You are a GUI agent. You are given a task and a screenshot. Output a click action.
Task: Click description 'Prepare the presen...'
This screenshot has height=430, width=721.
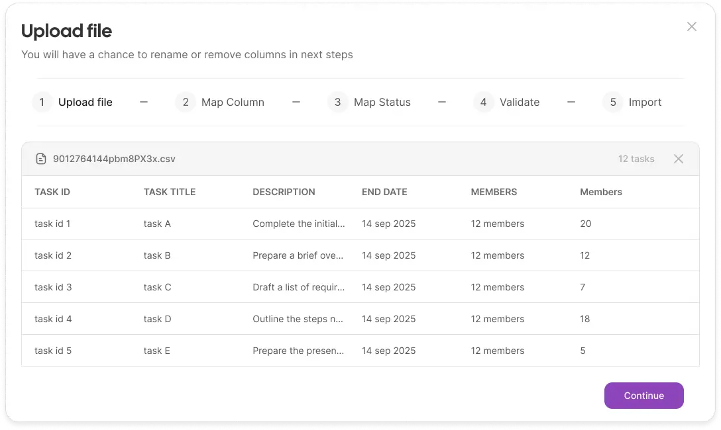tap(298, 350)
